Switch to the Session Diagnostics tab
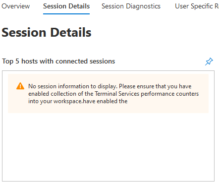219x186 pixels. [x=131, y=6]
